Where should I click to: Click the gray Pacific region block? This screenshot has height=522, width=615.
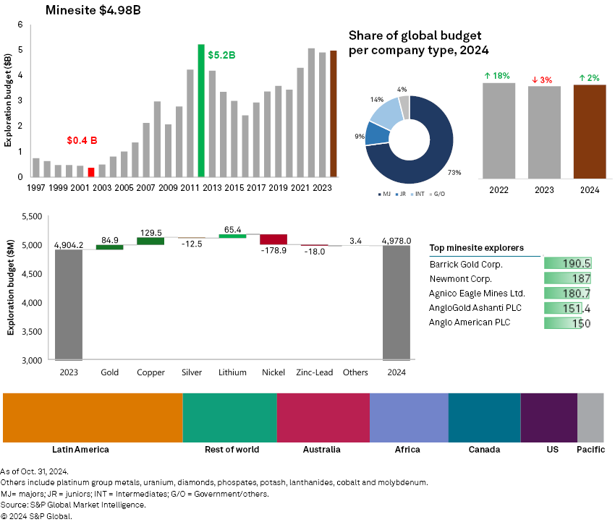(x=590, y=418)
